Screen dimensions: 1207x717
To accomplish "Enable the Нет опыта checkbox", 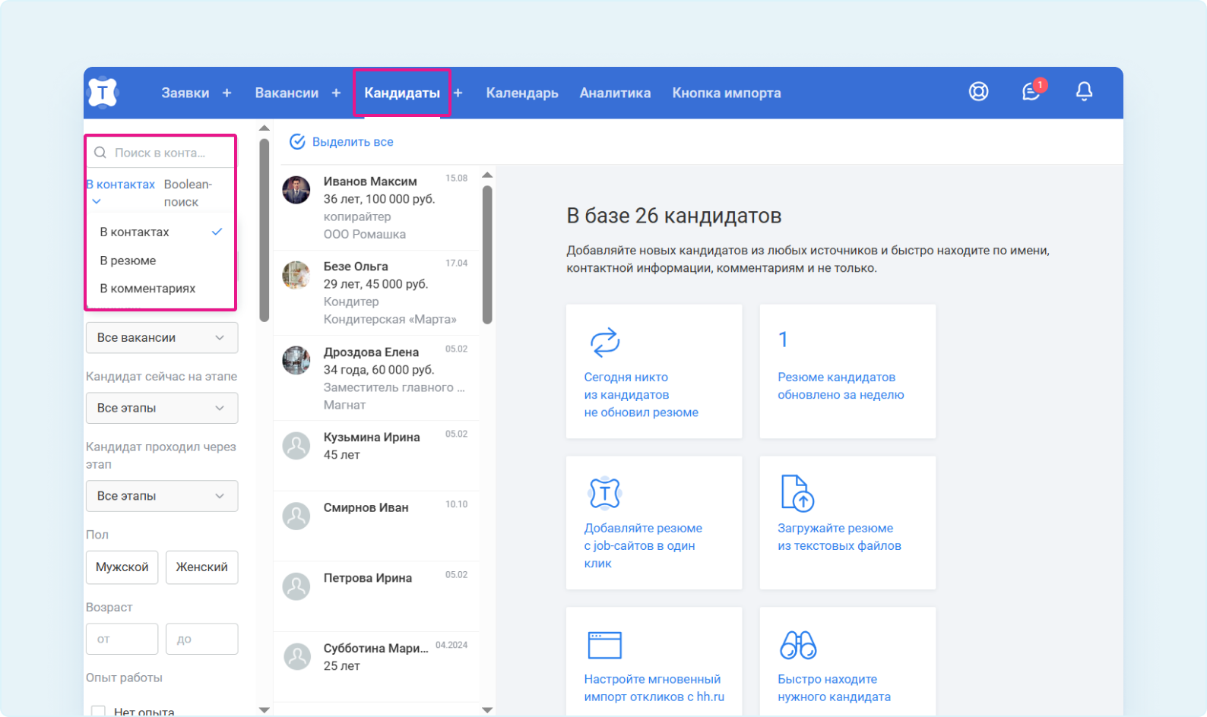I will (x=98, y=712).
